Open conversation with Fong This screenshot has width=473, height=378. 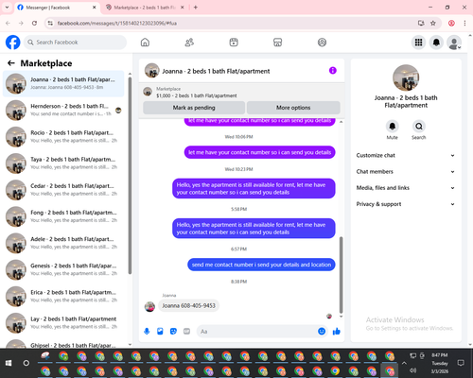pyautogui.click(x=63, y=216)
